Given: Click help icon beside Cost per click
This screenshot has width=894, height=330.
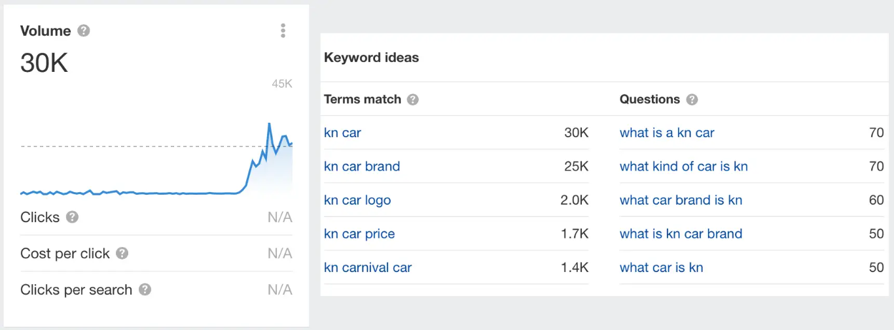Looking at the screenshot, I should (122, 254).
